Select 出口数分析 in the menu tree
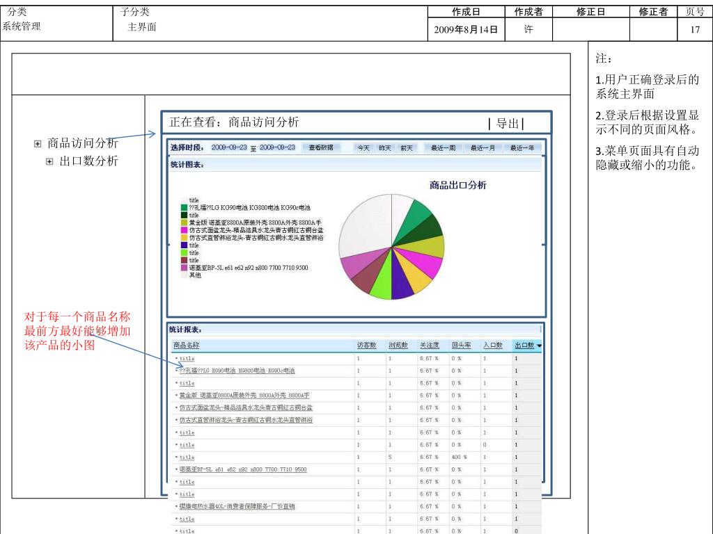Image resolution: width=713 pixels, height=534 pixels. point(88,161)
